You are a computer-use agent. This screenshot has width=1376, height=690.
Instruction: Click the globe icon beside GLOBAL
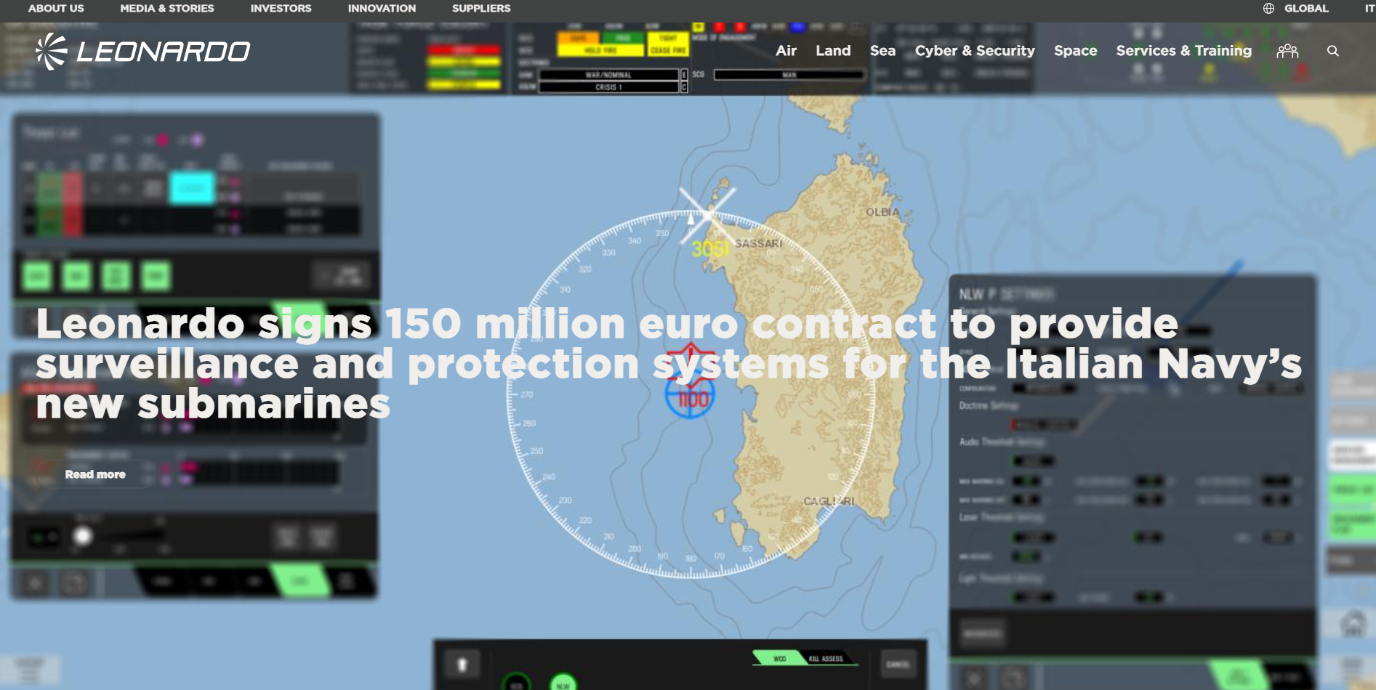(1268, 8)
